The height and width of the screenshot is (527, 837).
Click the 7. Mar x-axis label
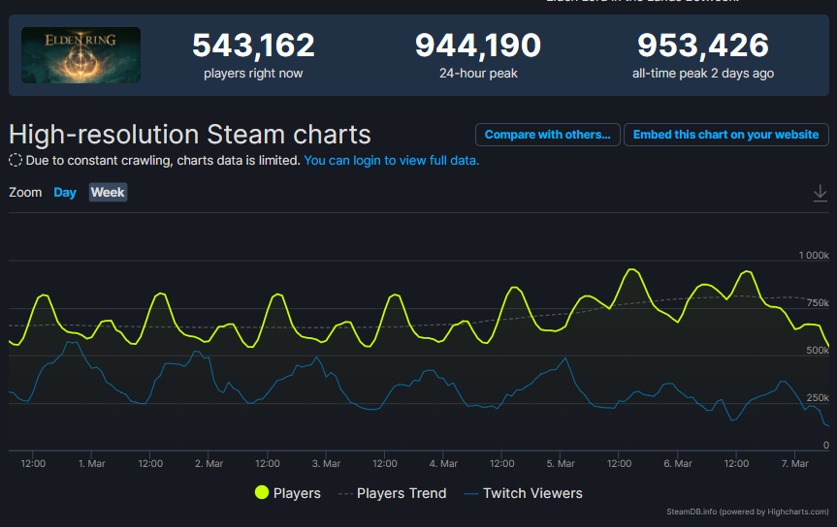tap(795, 463)
